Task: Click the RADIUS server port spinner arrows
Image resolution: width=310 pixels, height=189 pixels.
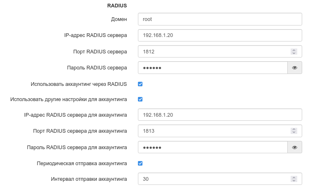Action: [x=294, y=52]
